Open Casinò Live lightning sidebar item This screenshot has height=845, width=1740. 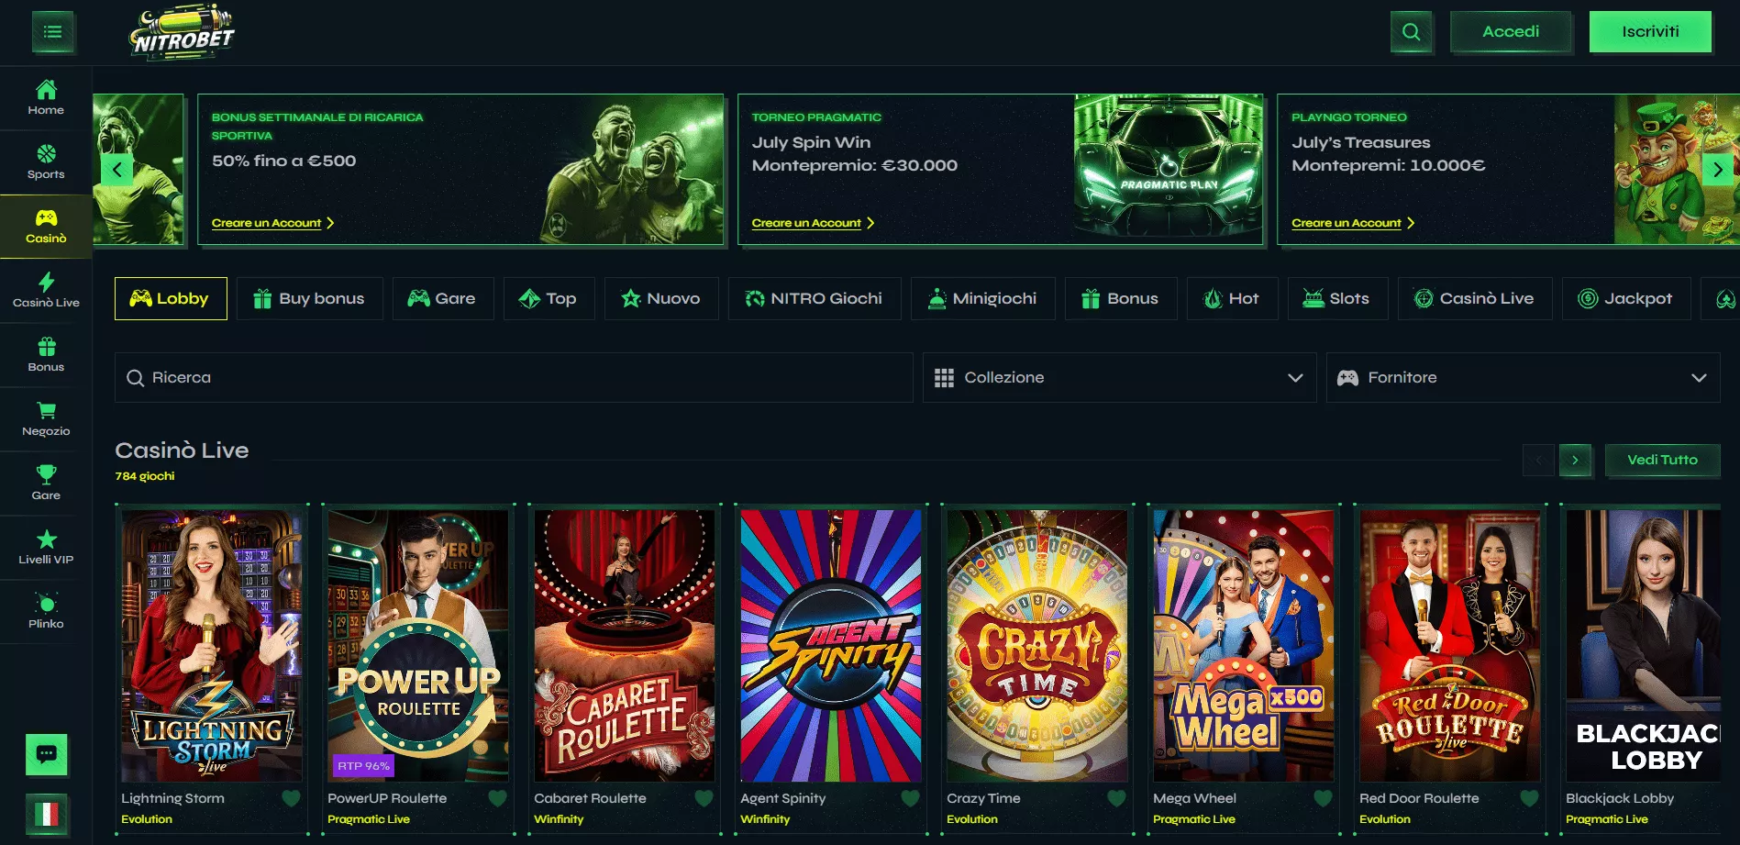(46, 290)
